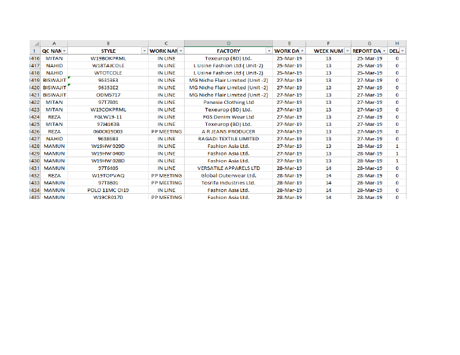Click style cell 060OI19D03
The height and width of the screenshot is (355, 460).
tap(108, 132)
